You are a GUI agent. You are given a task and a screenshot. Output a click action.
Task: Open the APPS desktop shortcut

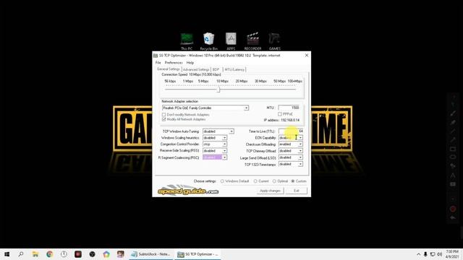pyautogui.click(x=231, y=41)
